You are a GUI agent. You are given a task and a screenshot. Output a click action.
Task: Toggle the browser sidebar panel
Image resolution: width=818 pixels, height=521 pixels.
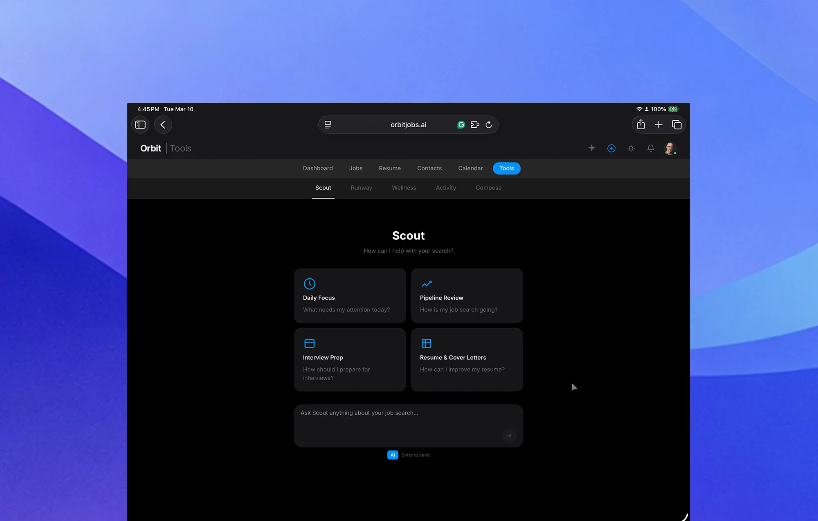[x=140, y=125]
